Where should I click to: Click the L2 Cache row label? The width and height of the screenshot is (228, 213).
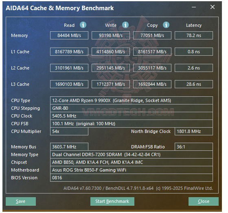tap(20, 68)
